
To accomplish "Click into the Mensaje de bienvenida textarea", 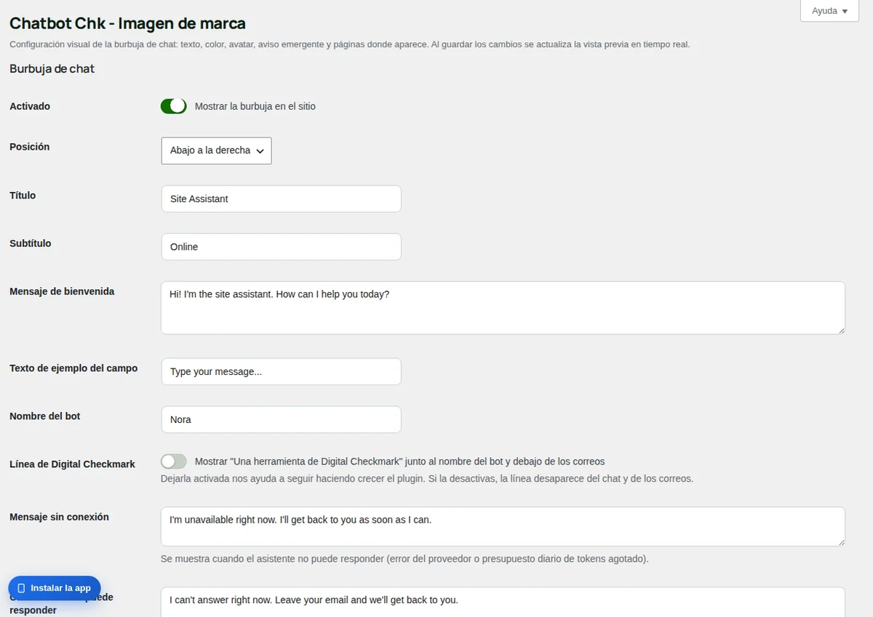I will point(503,308).
